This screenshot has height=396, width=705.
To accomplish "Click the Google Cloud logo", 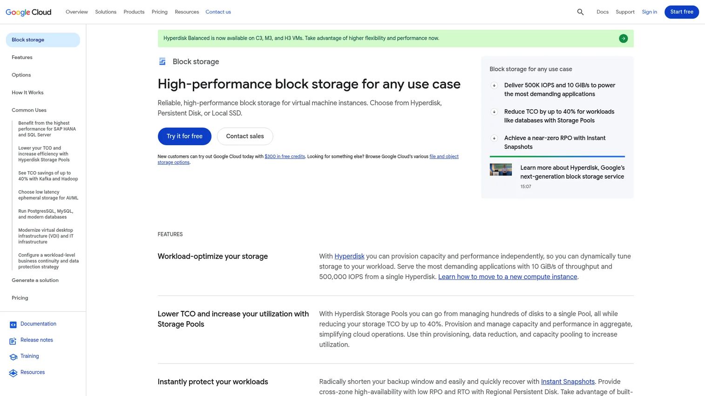I will coord(28,12).
